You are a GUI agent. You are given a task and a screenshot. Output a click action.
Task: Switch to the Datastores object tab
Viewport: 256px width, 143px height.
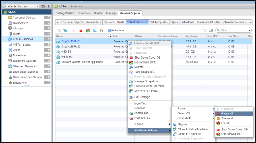[188, 22]
